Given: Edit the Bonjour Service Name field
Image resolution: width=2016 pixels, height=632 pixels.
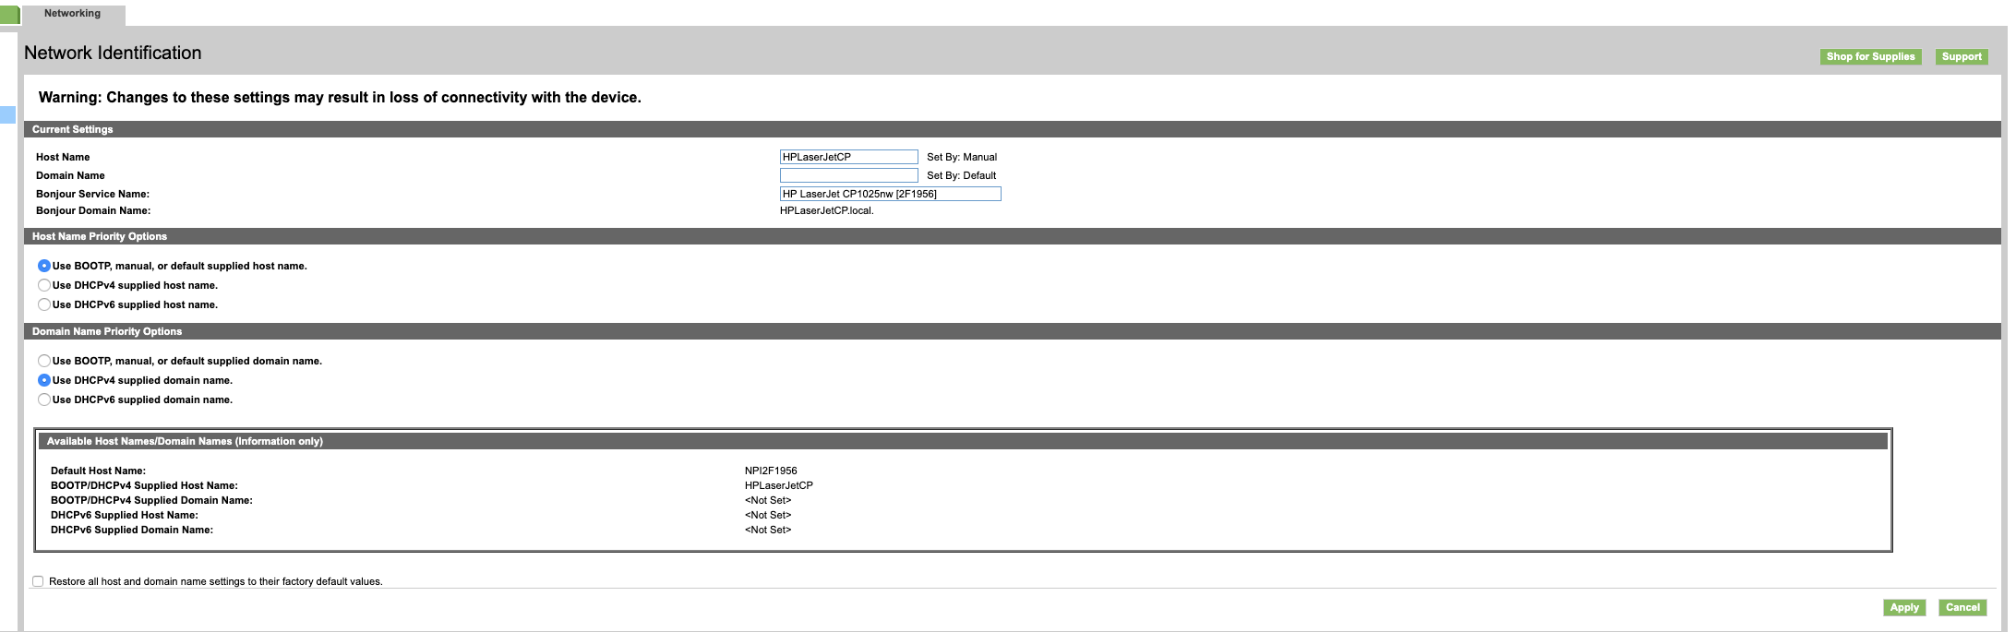Looking at the screenshot, I should [x=890, y=194].
